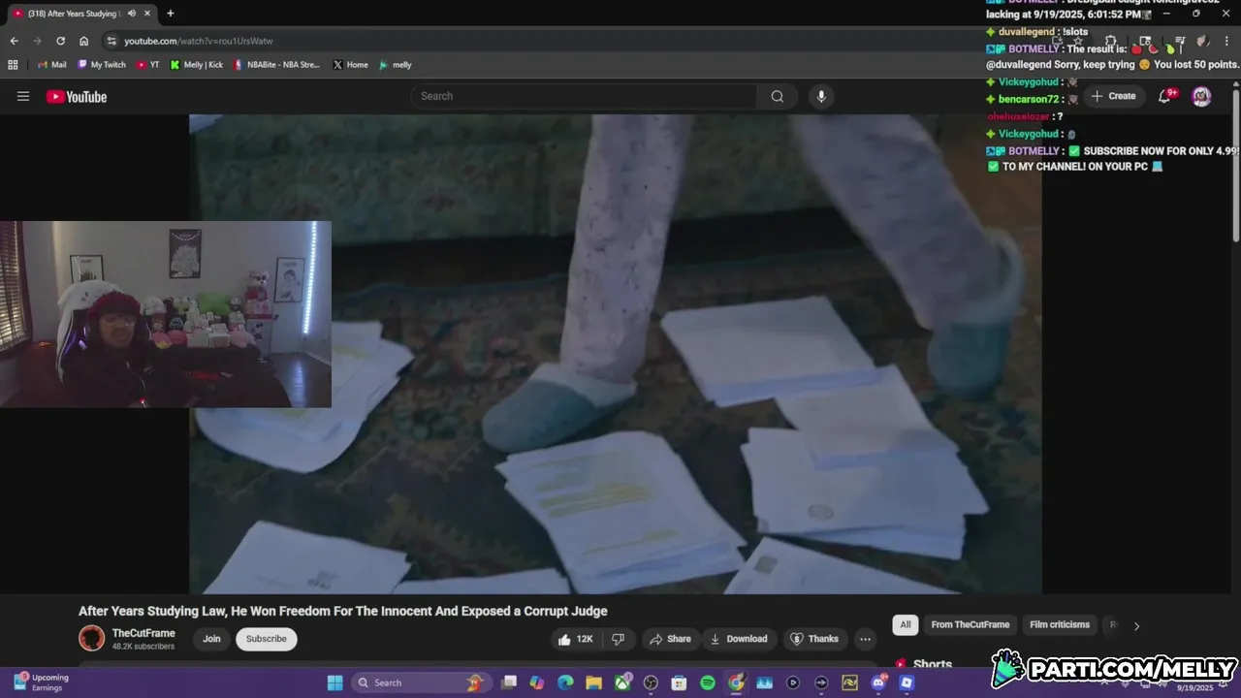Click the Share button

670,639
